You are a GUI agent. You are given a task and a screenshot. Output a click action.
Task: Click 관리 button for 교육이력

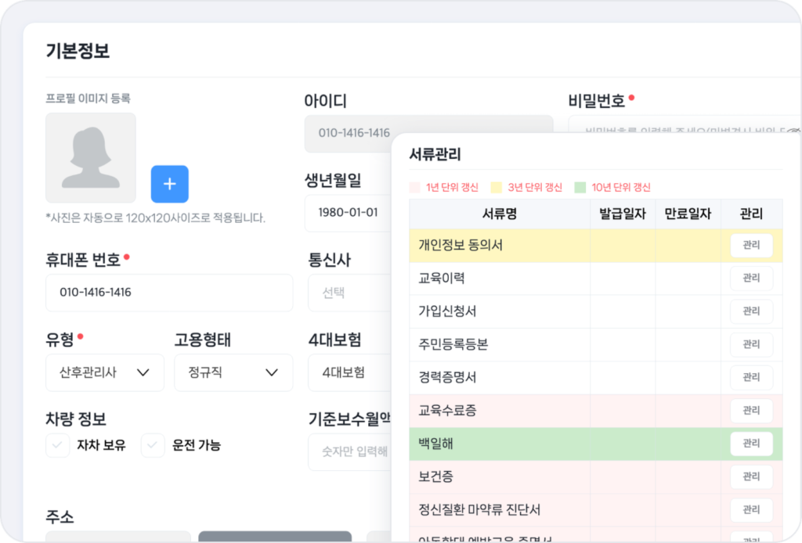click(x=751, y=279)
